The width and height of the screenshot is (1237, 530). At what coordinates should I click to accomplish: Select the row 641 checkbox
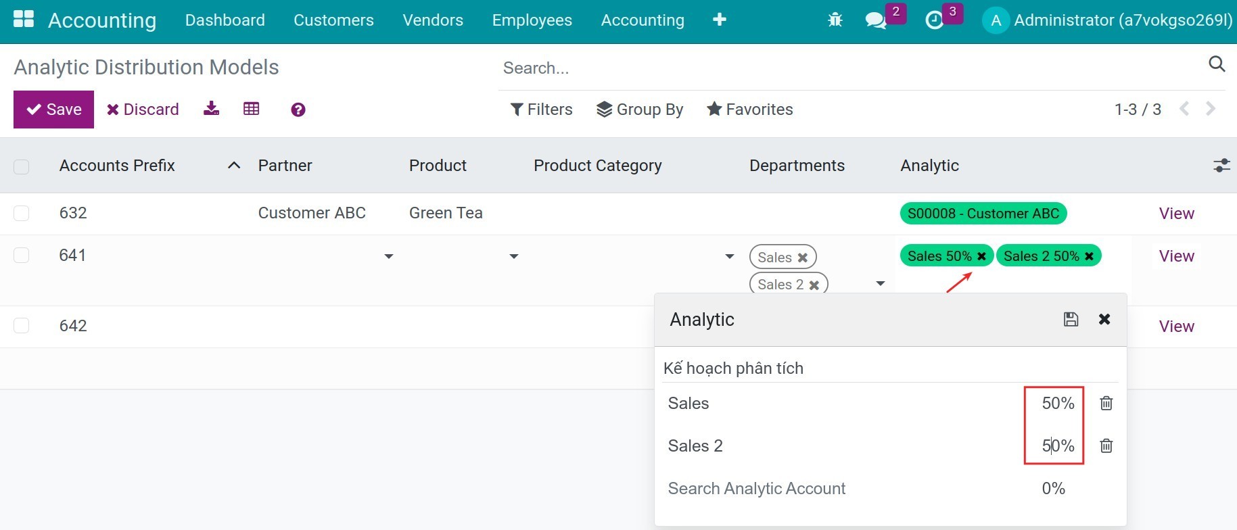pyautogui.click(x=22, y=255)
